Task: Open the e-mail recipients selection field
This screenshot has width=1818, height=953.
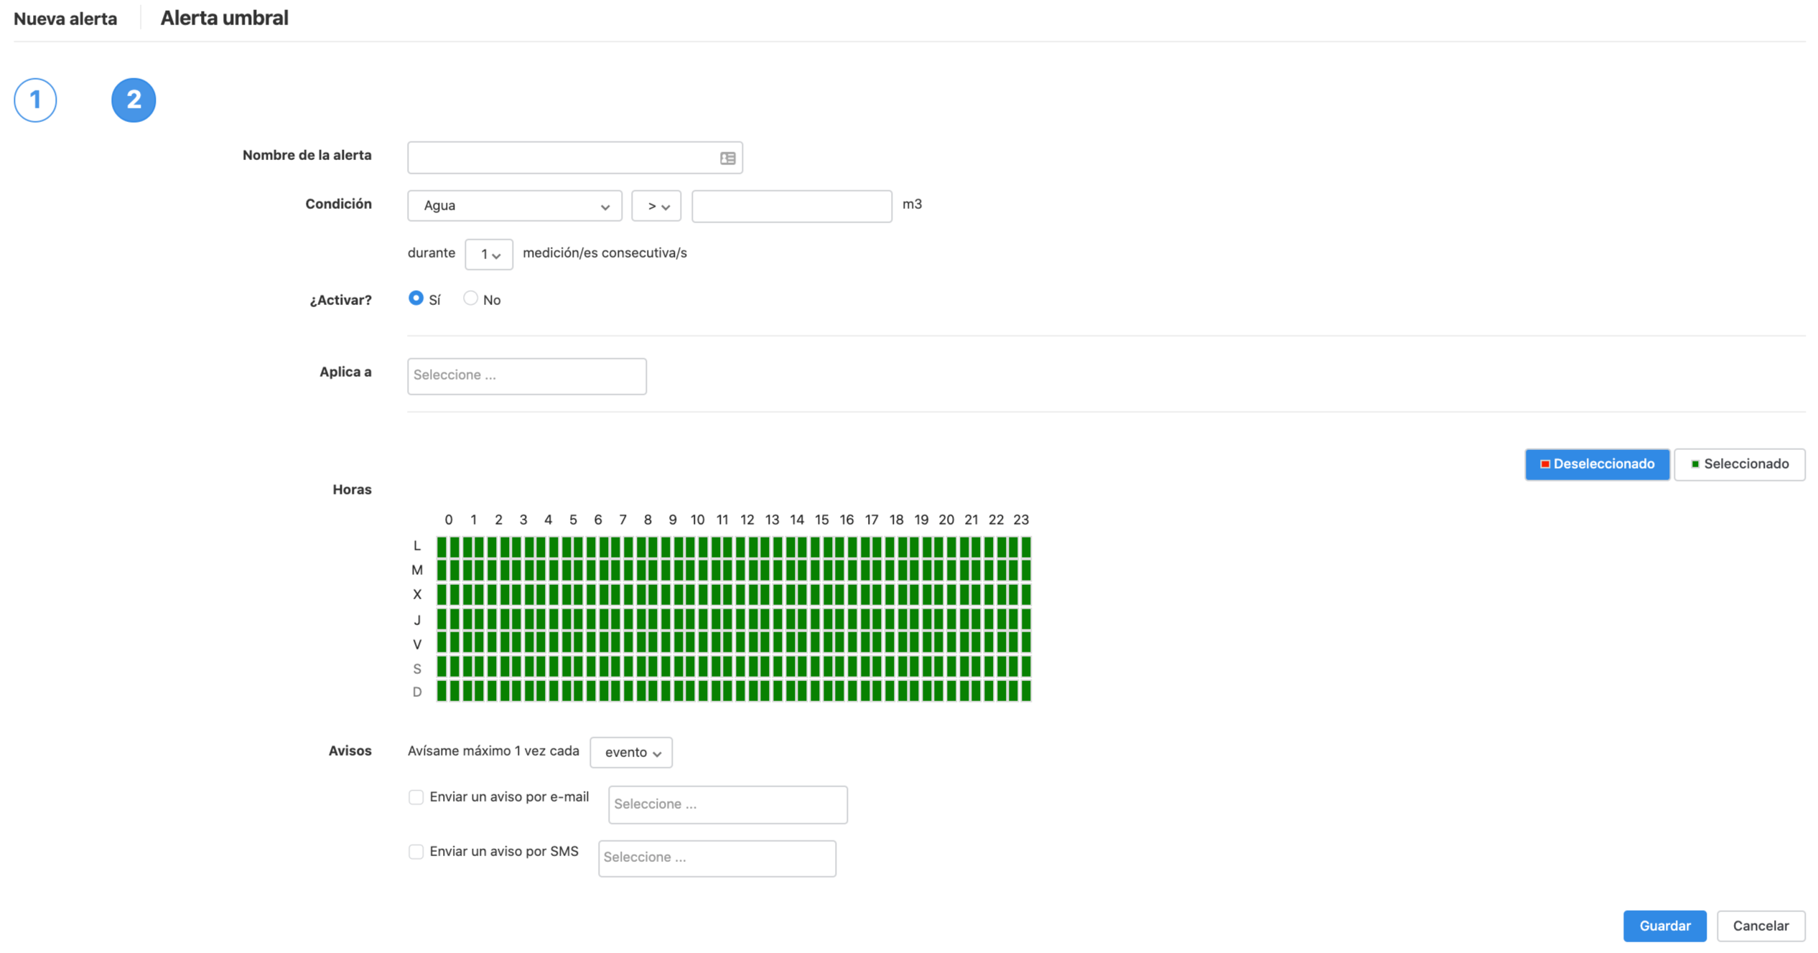Action: tap(727, 804)
